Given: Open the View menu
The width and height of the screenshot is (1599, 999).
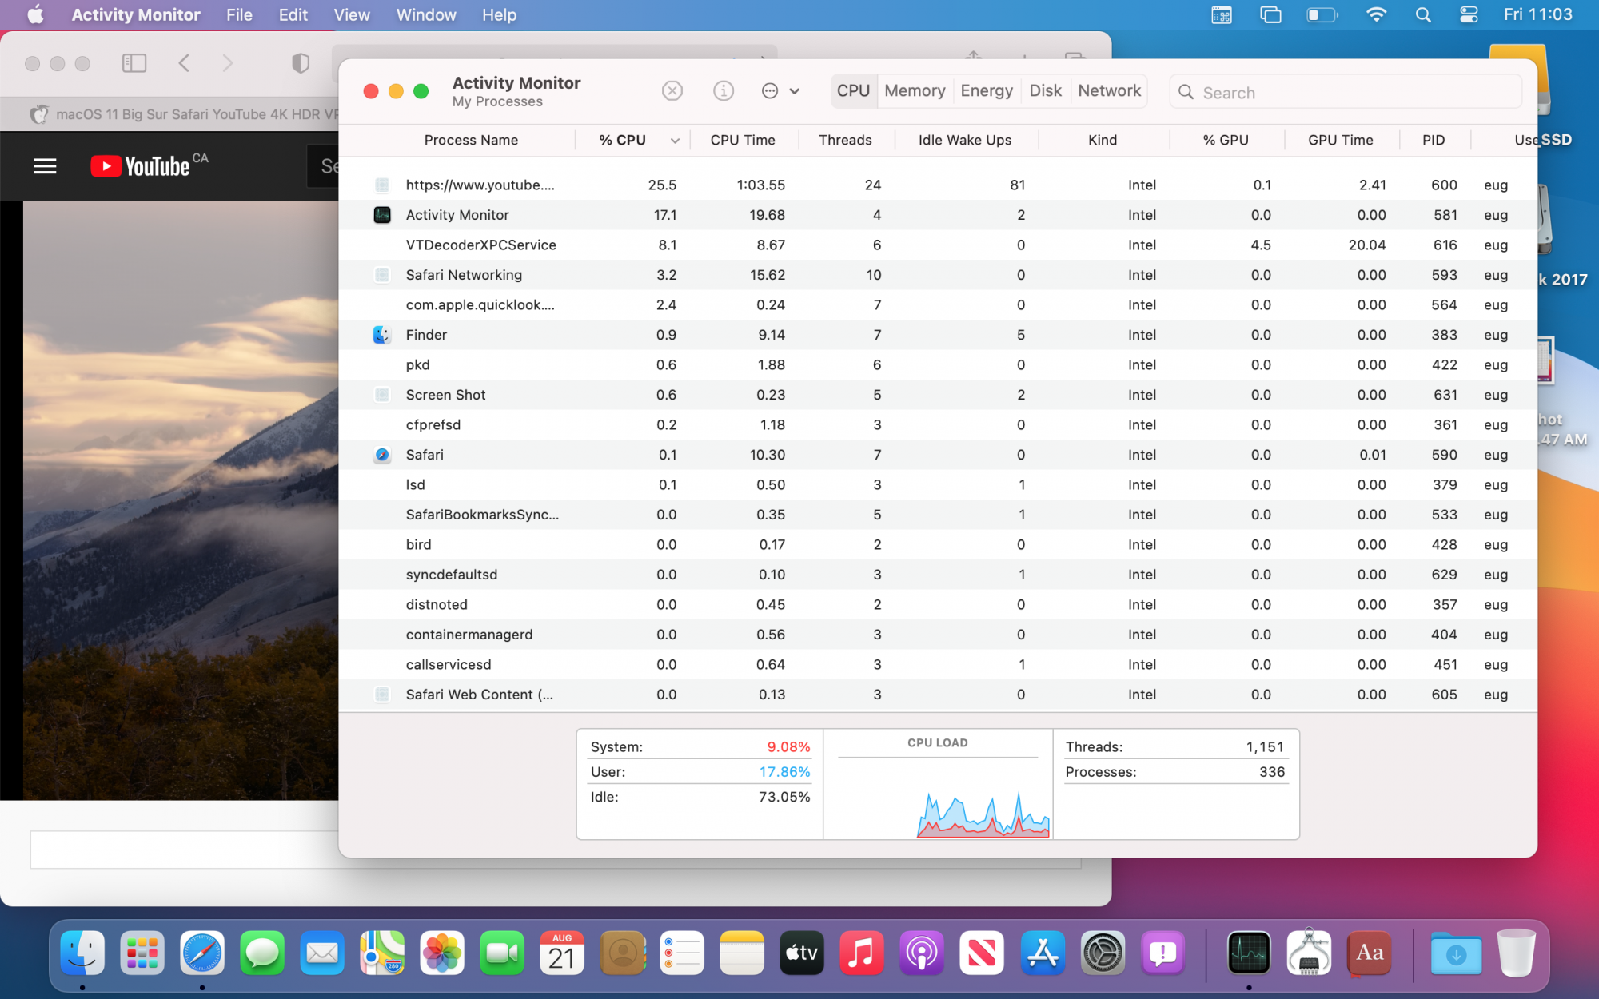Looking at the screenshot, I should [x=352, y=14].
